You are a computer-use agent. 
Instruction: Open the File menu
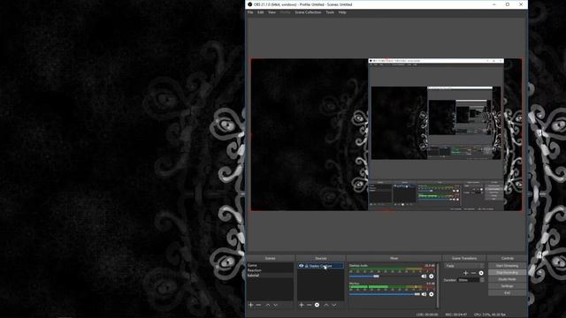(x=250, y=12)
